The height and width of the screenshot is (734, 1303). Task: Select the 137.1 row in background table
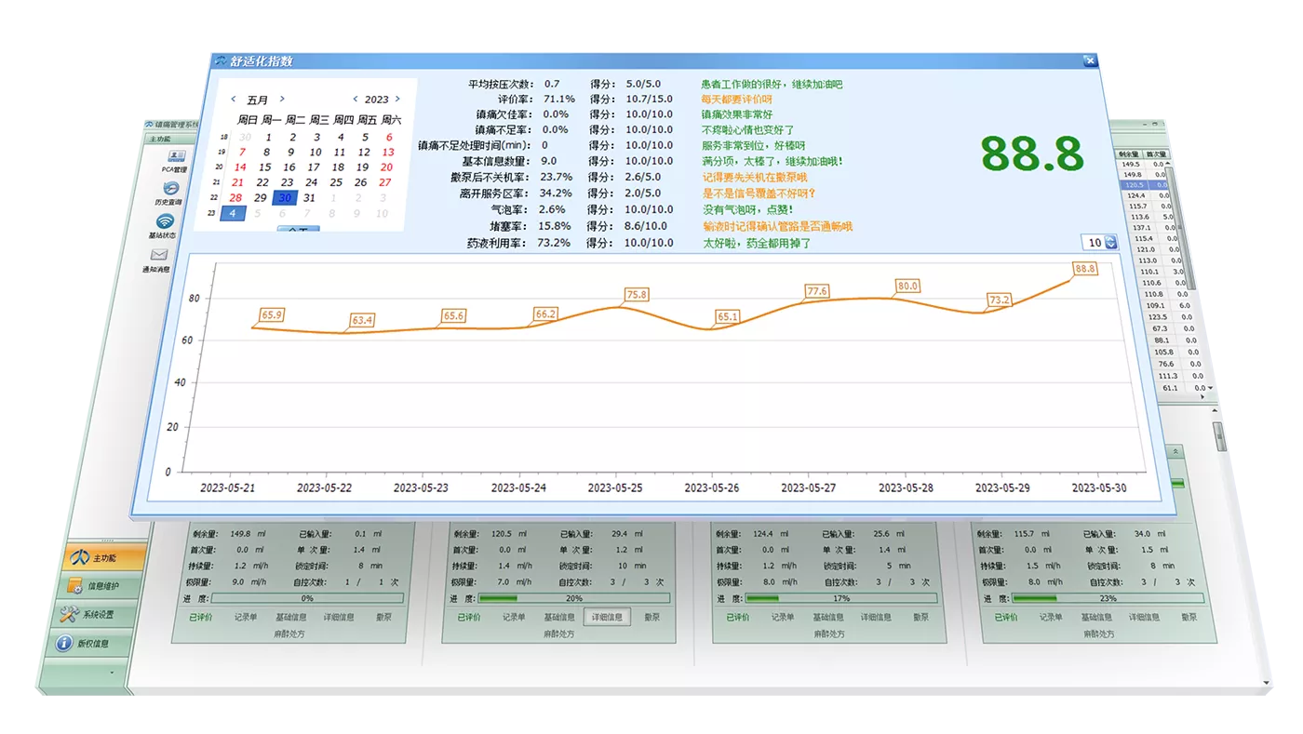[1152, 228]
